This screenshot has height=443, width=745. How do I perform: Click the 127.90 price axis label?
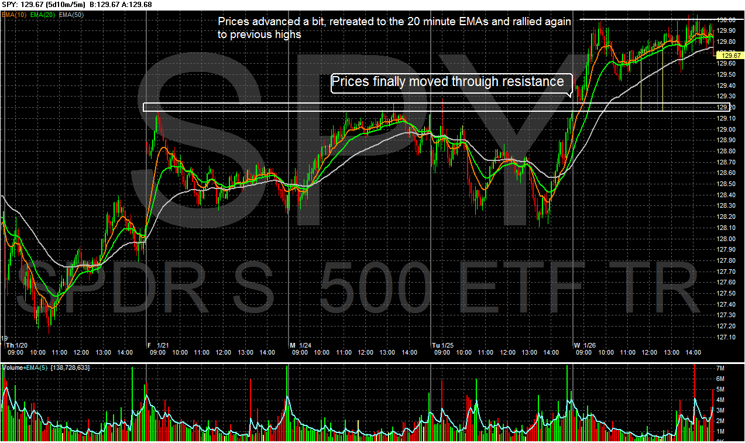[x=726, y=250]
